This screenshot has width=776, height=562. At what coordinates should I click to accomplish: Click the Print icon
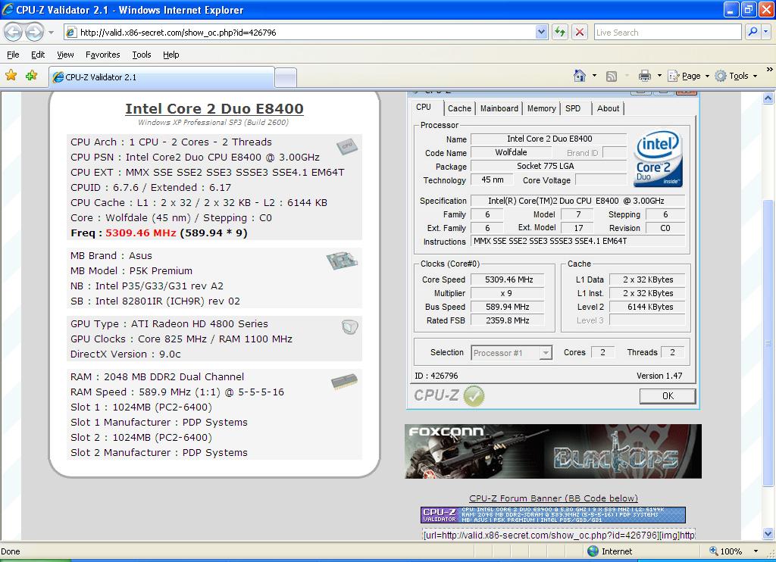(x=644, y=76)
